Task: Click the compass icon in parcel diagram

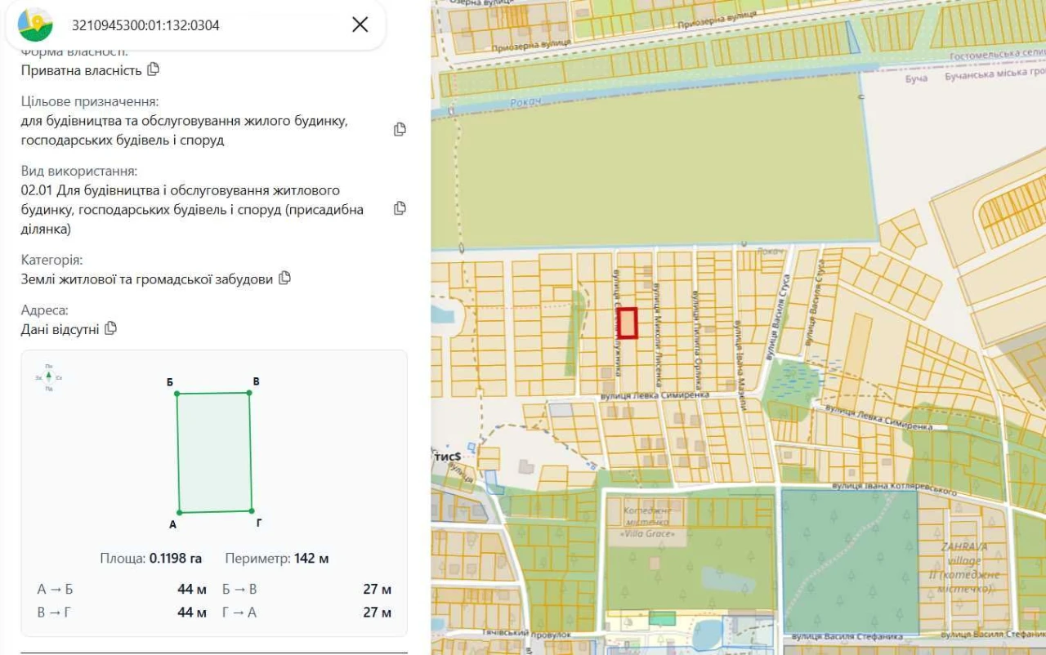Action: coord(49,377)
